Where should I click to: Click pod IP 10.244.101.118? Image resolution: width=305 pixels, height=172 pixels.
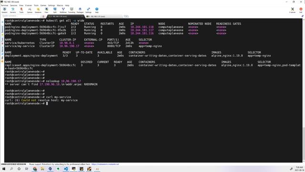pos(142,27)
